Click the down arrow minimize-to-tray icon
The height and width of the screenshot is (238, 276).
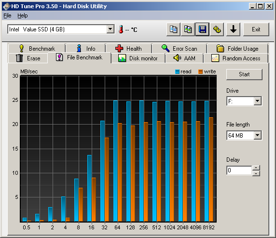tap(233, 29)
